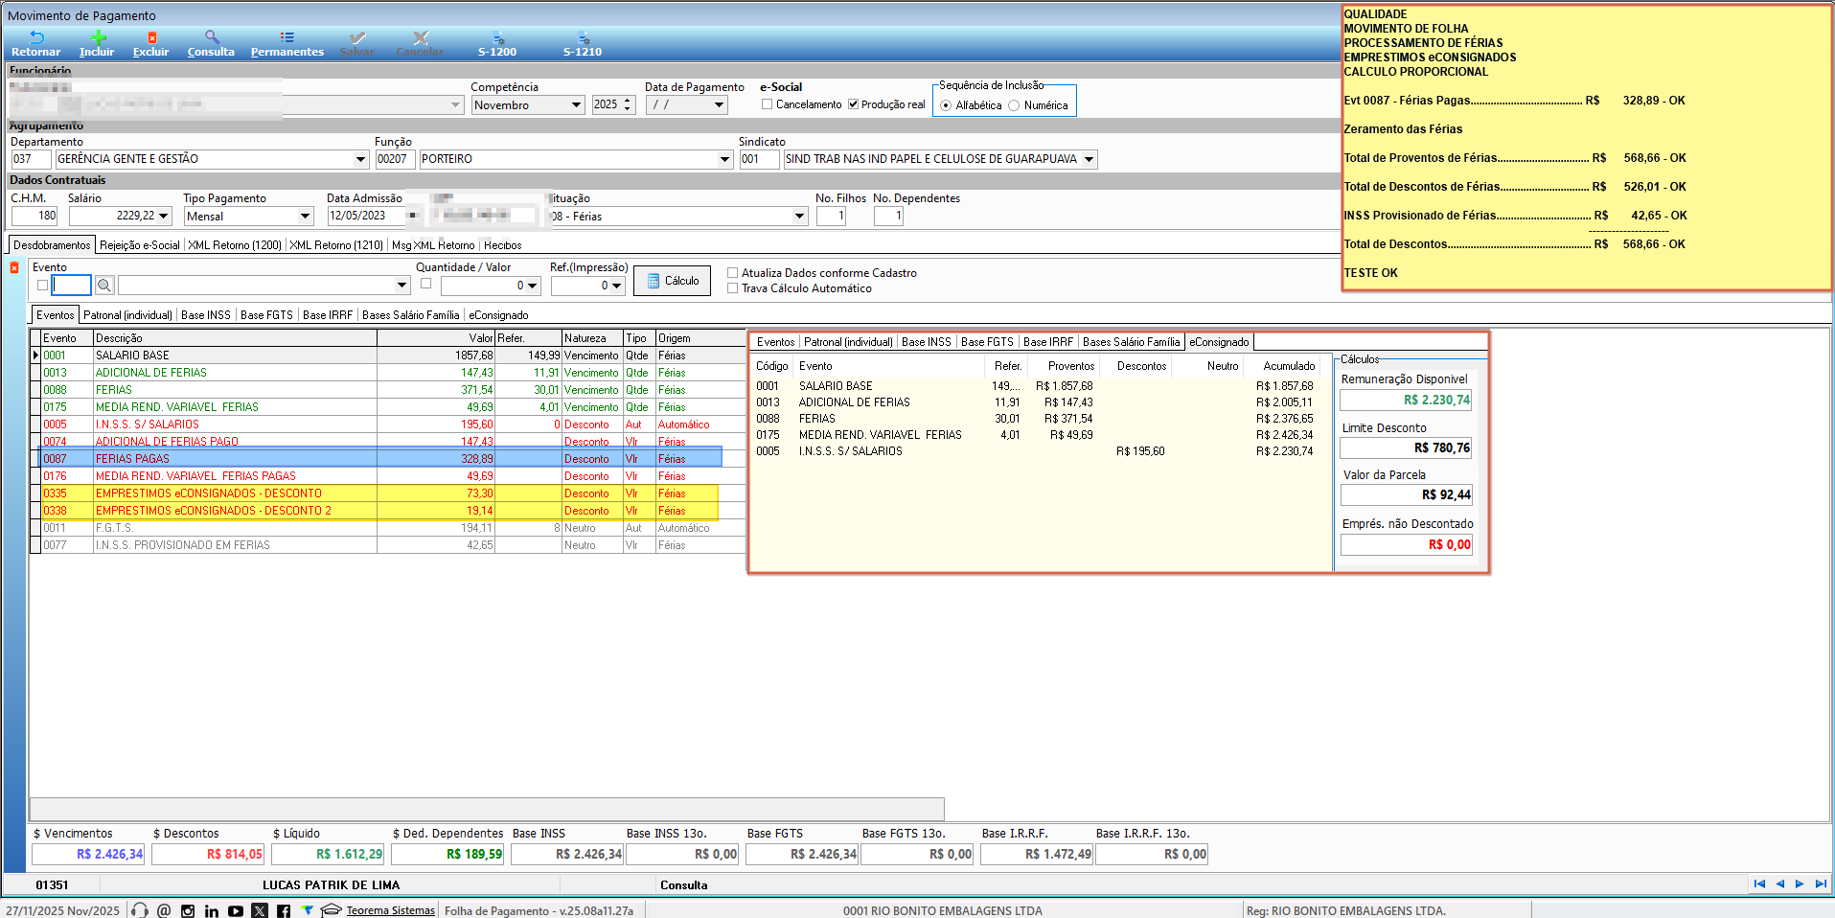
Task: Expand the Competência month dropdown
Action: (x=576, y=105)
